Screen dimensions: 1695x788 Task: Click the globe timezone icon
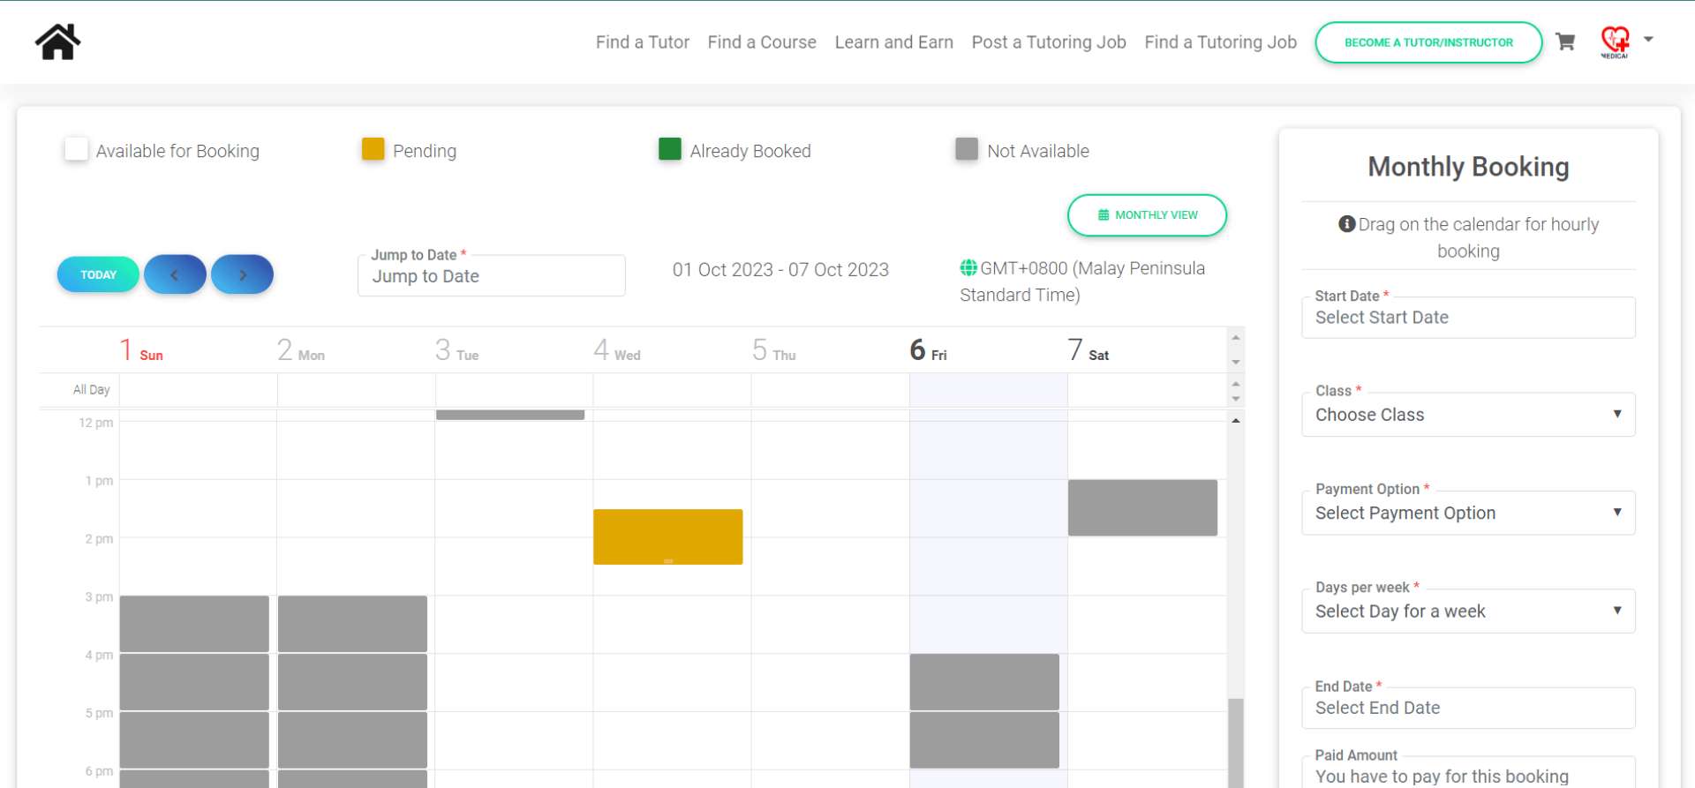pos(968,268)
